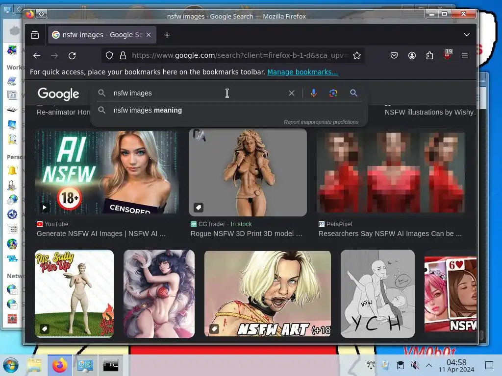Open the 'Generate NSFW AI Images' result title
The width and height of the screenshot is (502, 376).
pyautogui.click(x=101, y=234)
